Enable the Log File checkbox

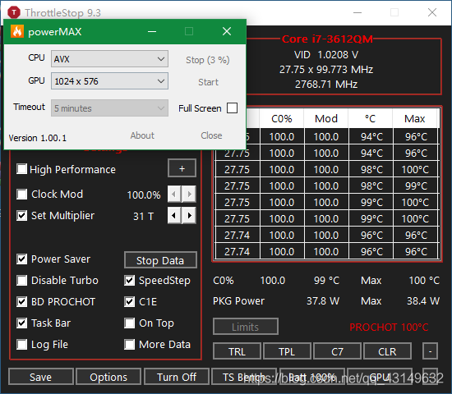pyautogui.click(x=22, y=344)
